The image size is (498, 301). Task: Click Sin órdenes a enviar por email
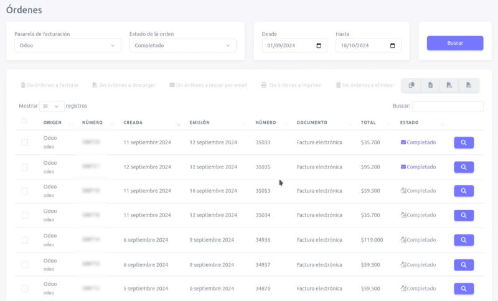[209, 85]
